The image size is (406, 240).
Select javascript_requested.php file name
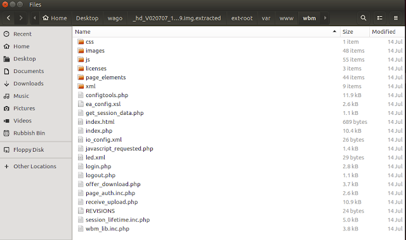tap(119, 149)
